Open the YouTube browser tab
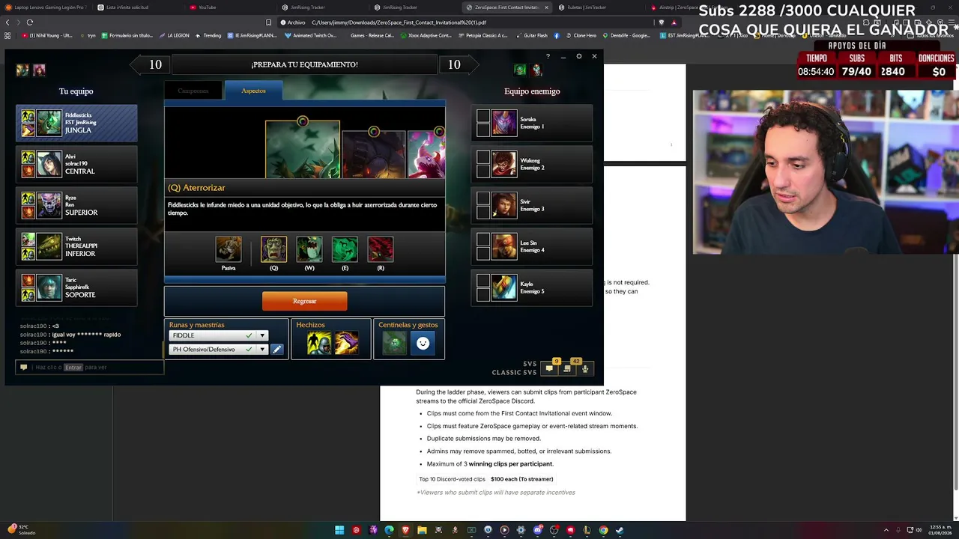 (x=230, y=7)
